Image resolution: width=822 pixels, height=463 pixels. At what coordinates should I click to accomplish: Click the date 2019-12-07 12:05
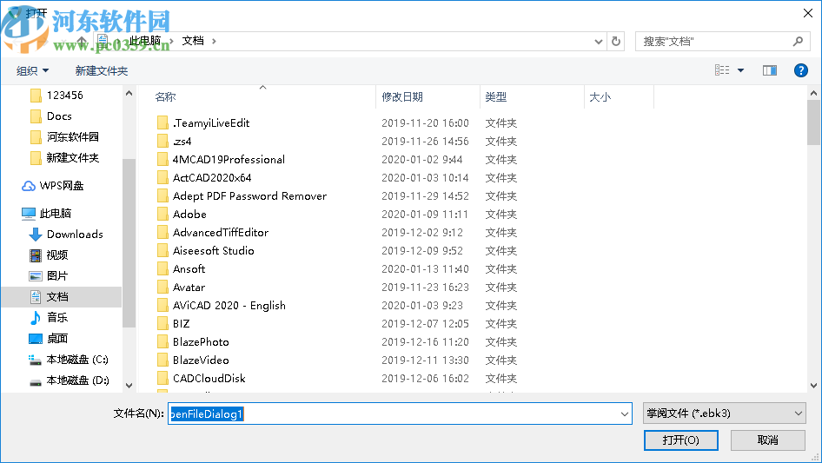[425, 324]
